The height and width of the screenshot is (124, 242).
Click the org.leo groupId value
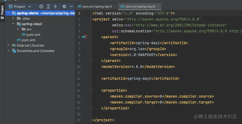tap(137, 49)
